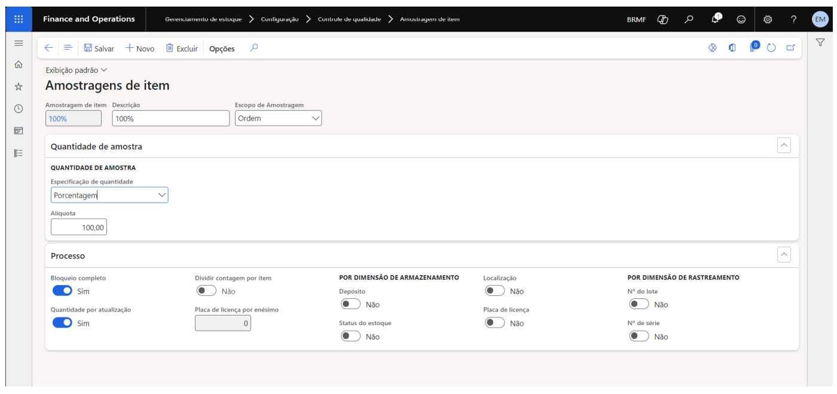Enable the Nº do lote toggle
This screenshot has width=837, height=394.
[x=639, y=304]
